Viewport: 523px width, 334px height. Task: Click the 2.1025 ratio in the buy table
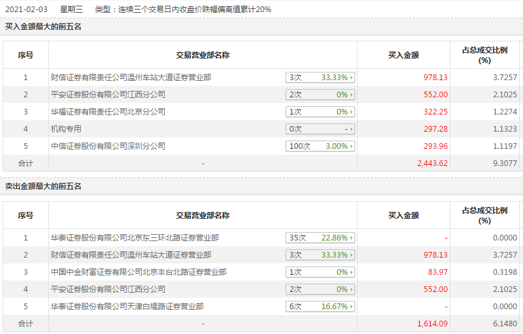tap(505, 95)
